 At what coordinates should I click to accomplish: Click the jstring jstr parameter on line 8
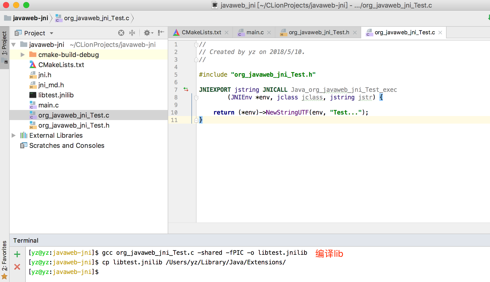pos(351,97)
